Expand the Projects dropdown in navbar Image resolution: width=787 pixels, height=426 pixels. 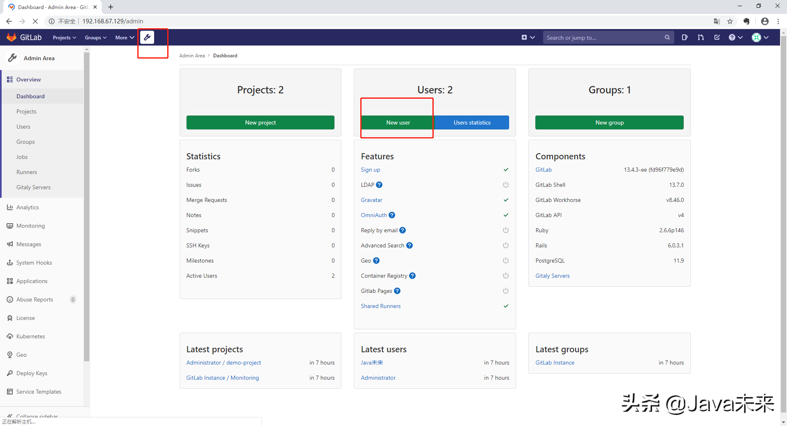tap(64, 37)
